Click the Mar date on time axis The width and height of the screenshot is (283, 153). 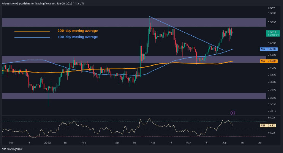(x=117, y=143)
